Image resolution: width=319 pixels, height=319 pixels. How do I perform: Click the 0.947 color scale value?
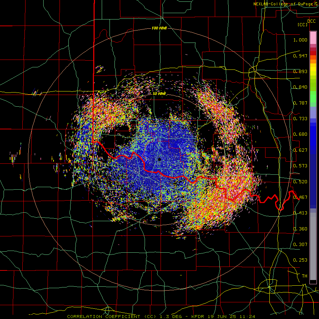(300, 56)
